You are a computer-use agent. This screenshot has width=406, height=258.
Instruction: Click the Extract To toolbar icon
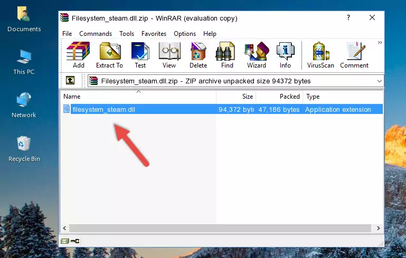coord(109,55)
